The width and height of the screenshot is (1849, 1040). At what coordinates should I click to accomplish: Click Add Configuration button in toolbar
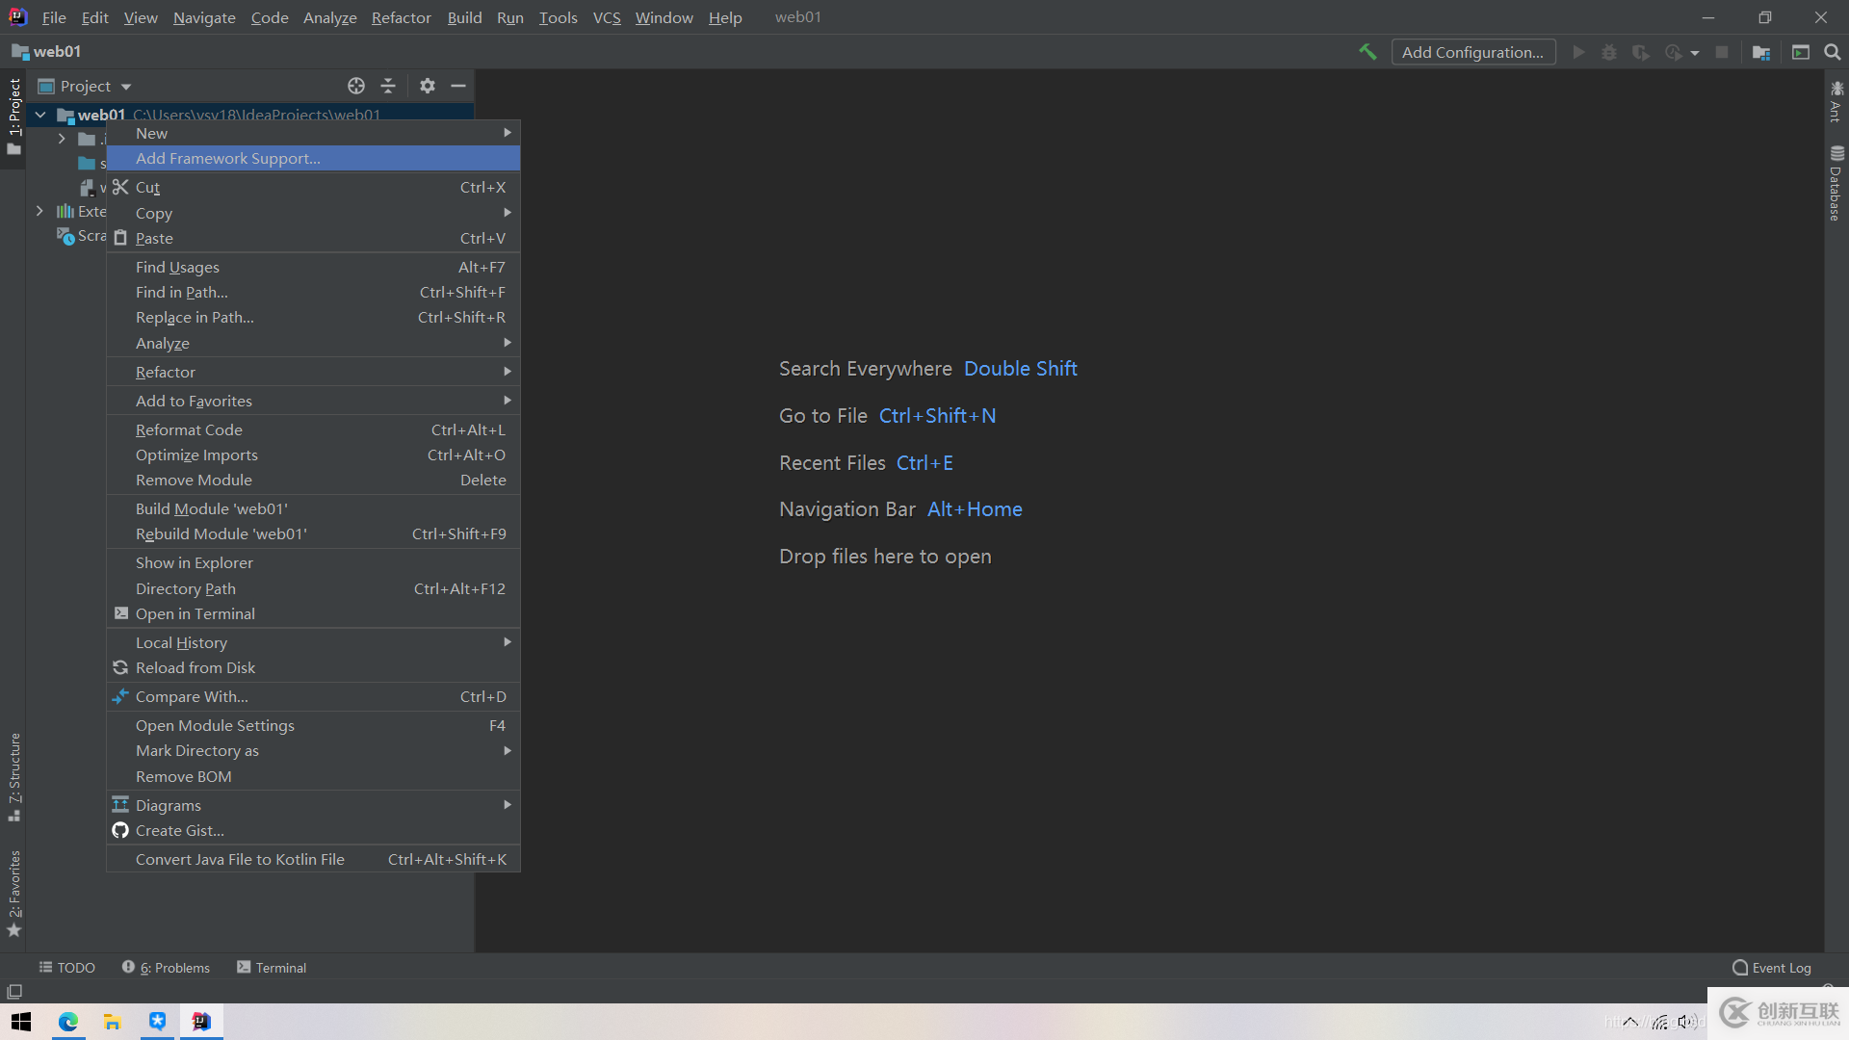tap(1473, 52)
